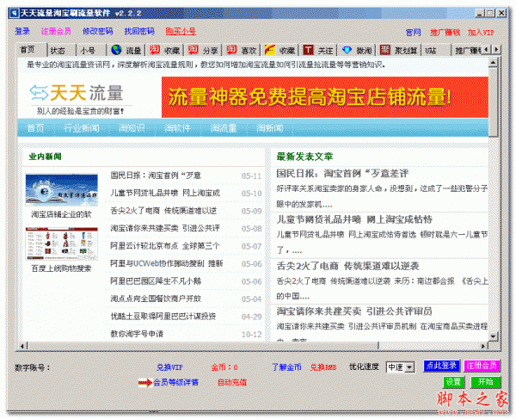Click the red 流量神器 banner
This screenshot has width=516, height=419.
(325, 97)
